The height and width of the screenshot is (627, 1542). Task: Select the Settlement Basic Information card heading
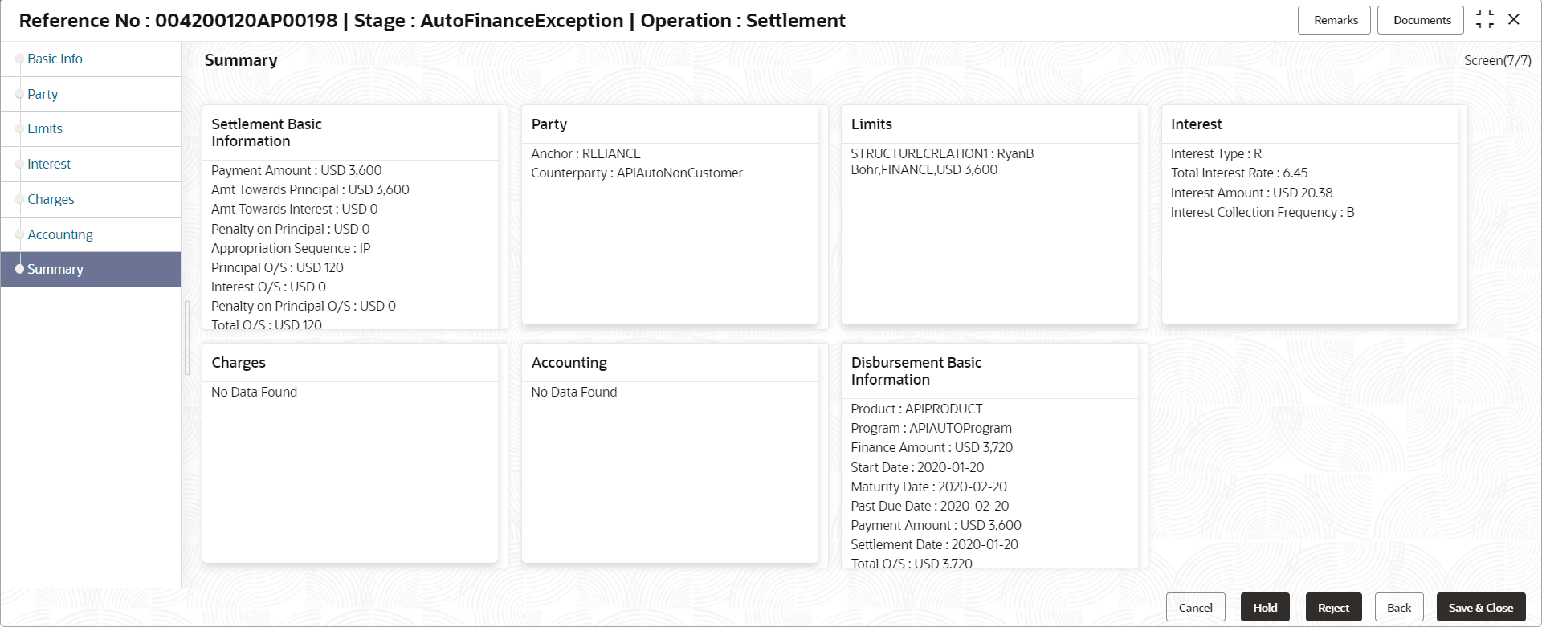pos(267,132)
